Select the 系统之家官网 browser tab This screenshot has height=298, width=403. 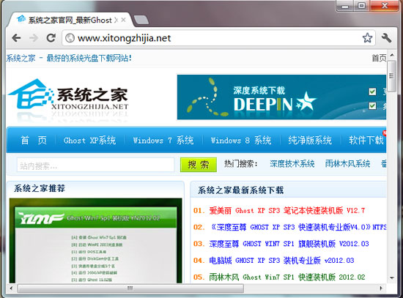(70, 20)
